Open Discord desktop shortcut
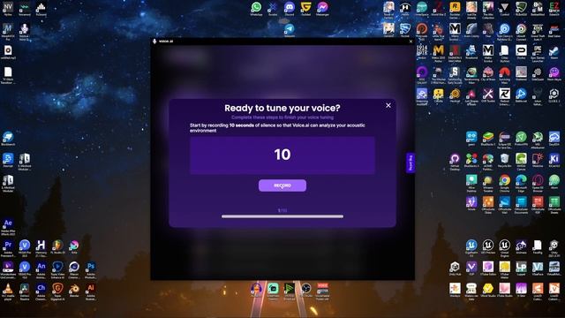 pos(290,9)
